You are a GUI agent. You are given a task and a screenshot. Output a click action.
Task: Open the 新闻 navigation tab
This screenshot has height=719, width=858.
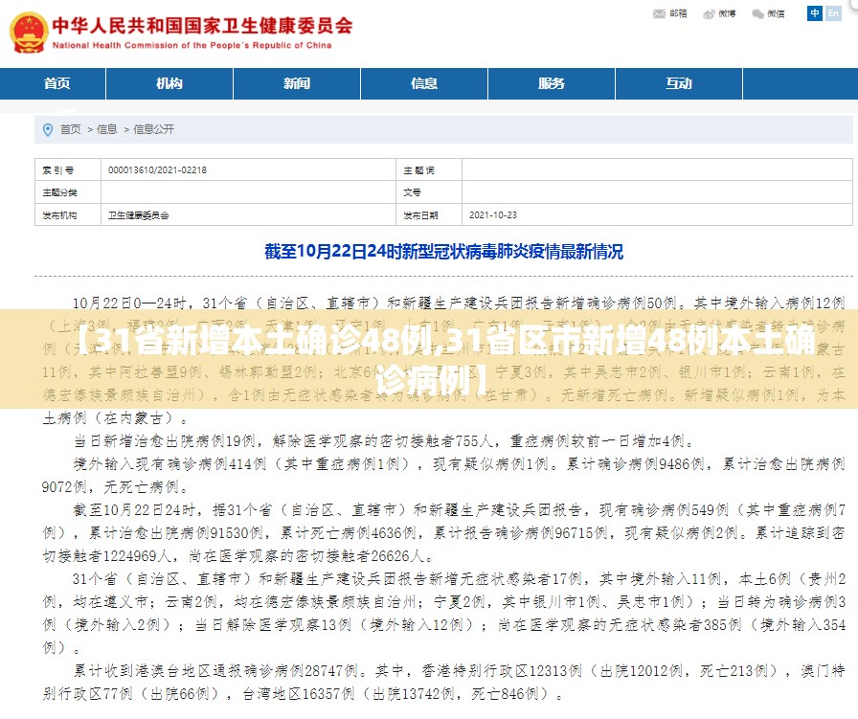click(x=297, y=83)
